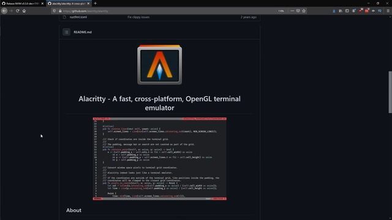Restore down the browser window
The width and height of the screenshot is (392, 220).
(378, 3)
